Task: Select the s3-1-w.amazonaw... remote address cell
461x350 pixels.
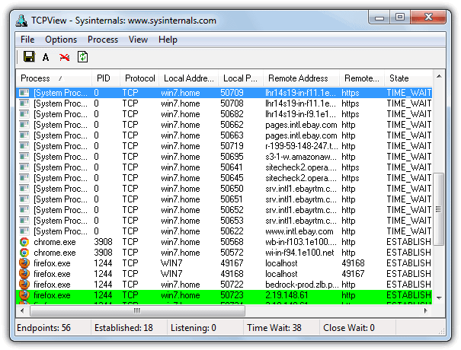Action: point(301,157)
